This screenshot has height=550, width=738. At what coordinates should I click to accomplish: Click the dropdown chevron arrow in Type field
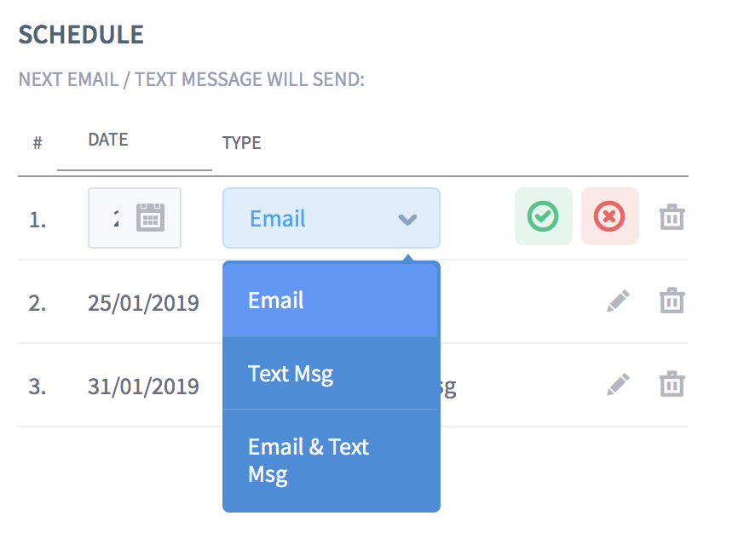(407, 220)
